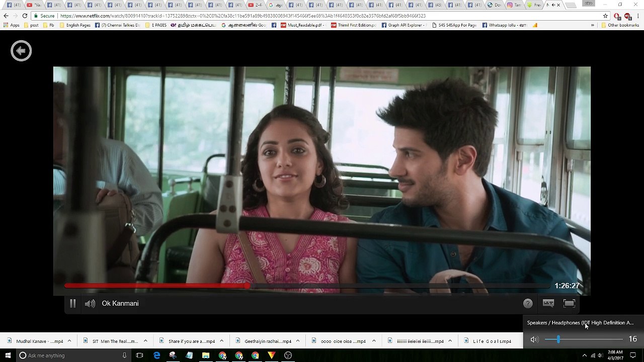Expand options for 'Mudhal Kanave' download
Image resolution: width=644 pixels, height=362 pixels.
pyautogui.click(x=69, y=341)
